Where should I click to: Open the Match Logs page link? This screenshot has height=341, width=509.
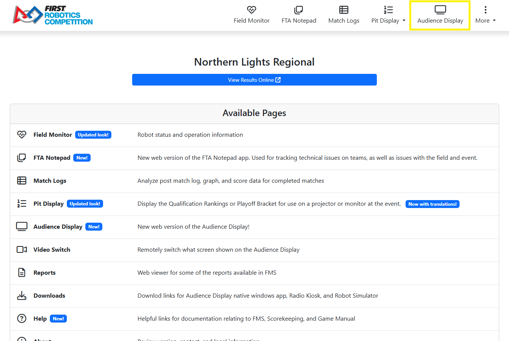coord(50,181)
